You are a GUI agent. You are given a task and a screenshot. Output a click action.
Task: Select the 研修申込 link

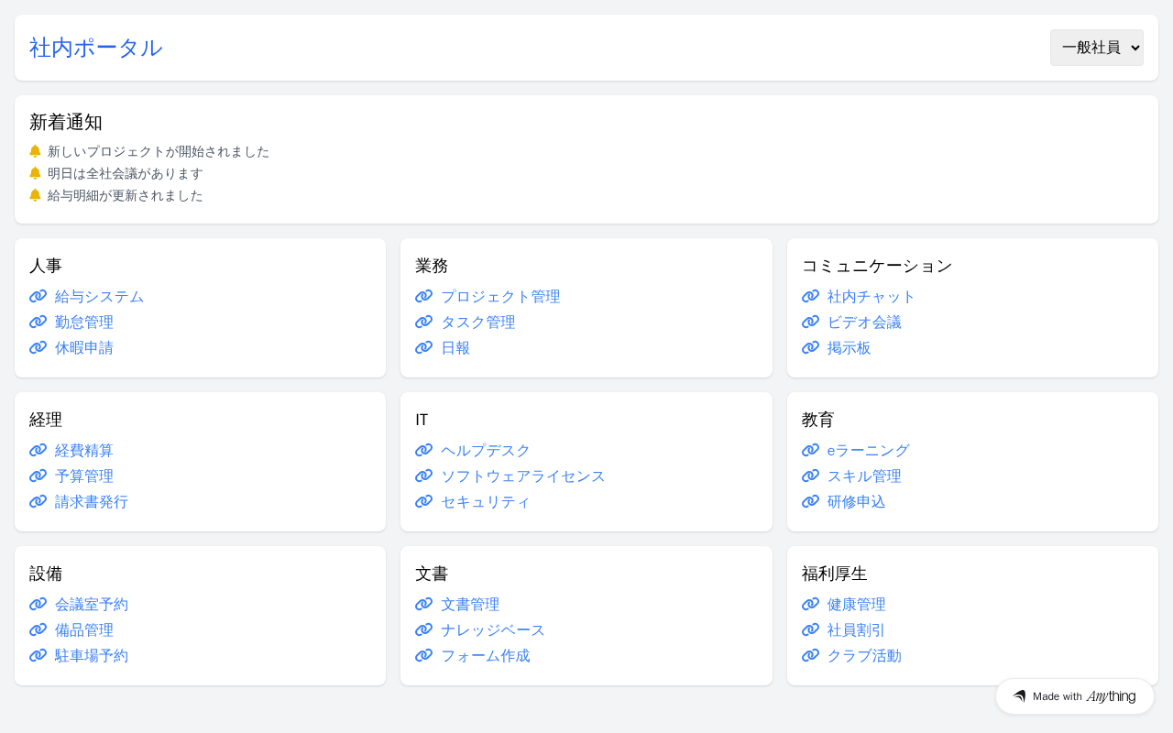click(x=856, y=502)
